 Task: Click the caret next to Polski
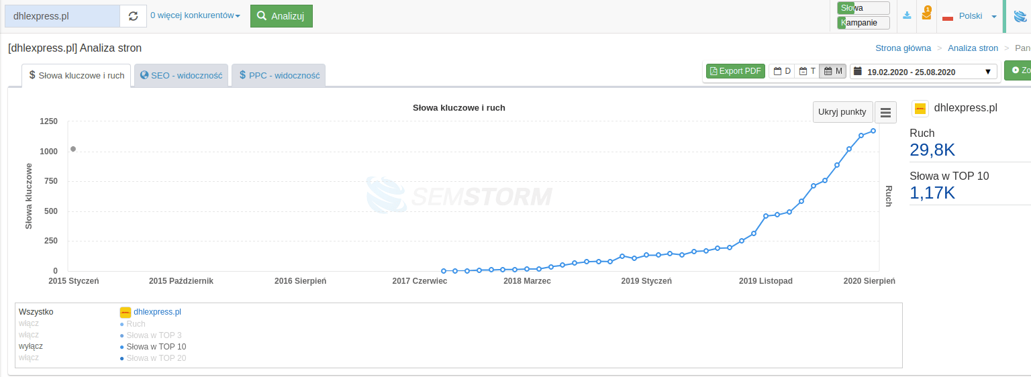click(x=993, y=17)
